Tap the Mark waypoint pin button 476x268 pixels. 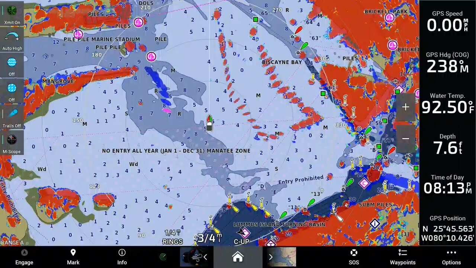tap(73, 257)
